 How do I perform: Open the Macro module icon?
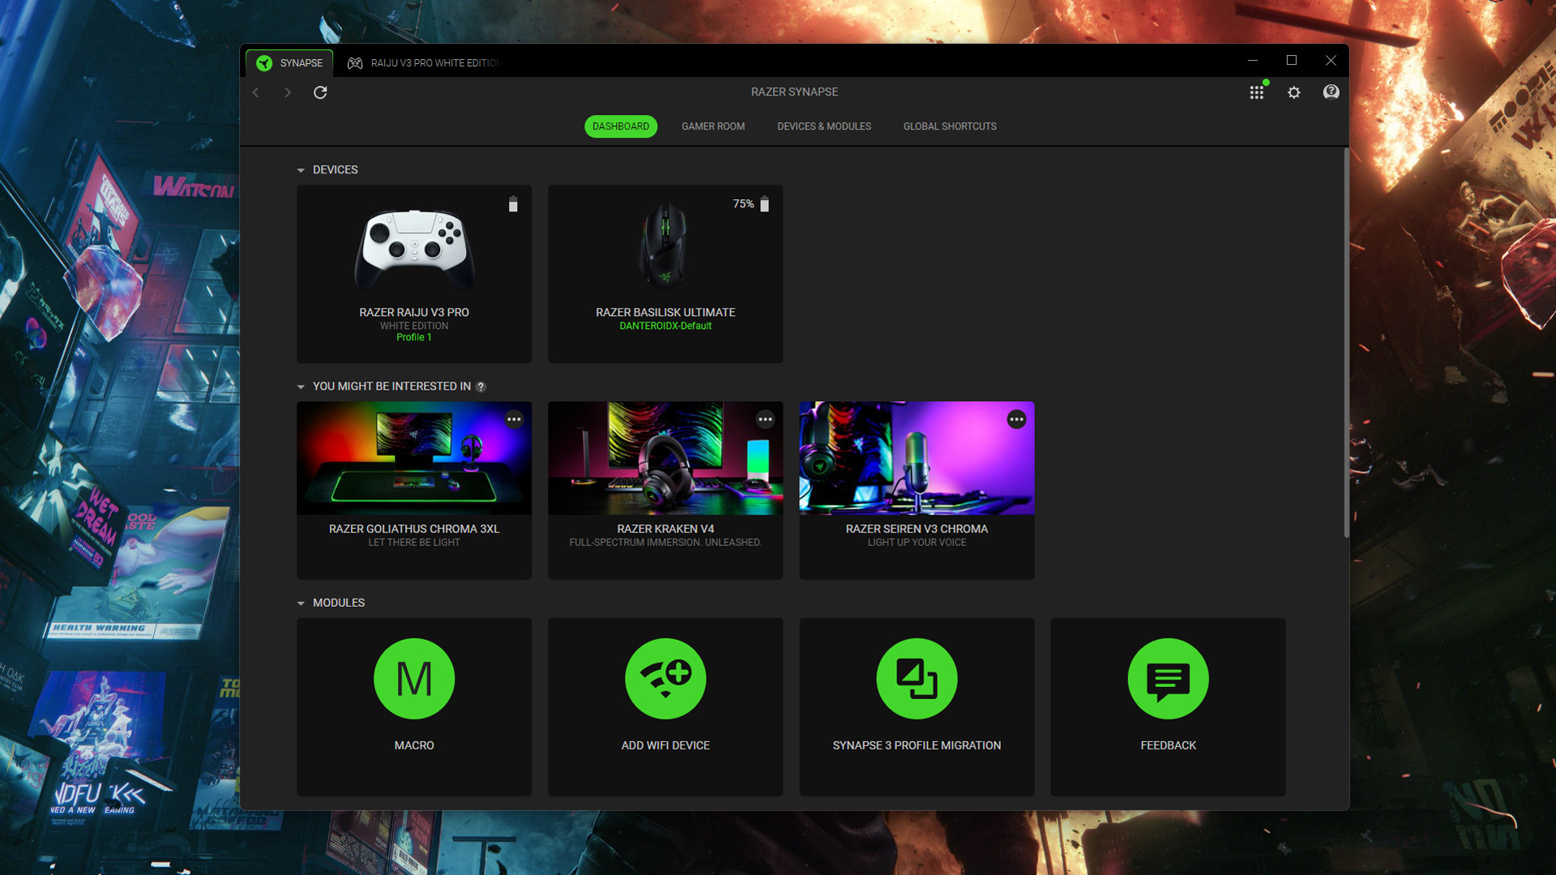pyautogui.click(x=414, y=679)
